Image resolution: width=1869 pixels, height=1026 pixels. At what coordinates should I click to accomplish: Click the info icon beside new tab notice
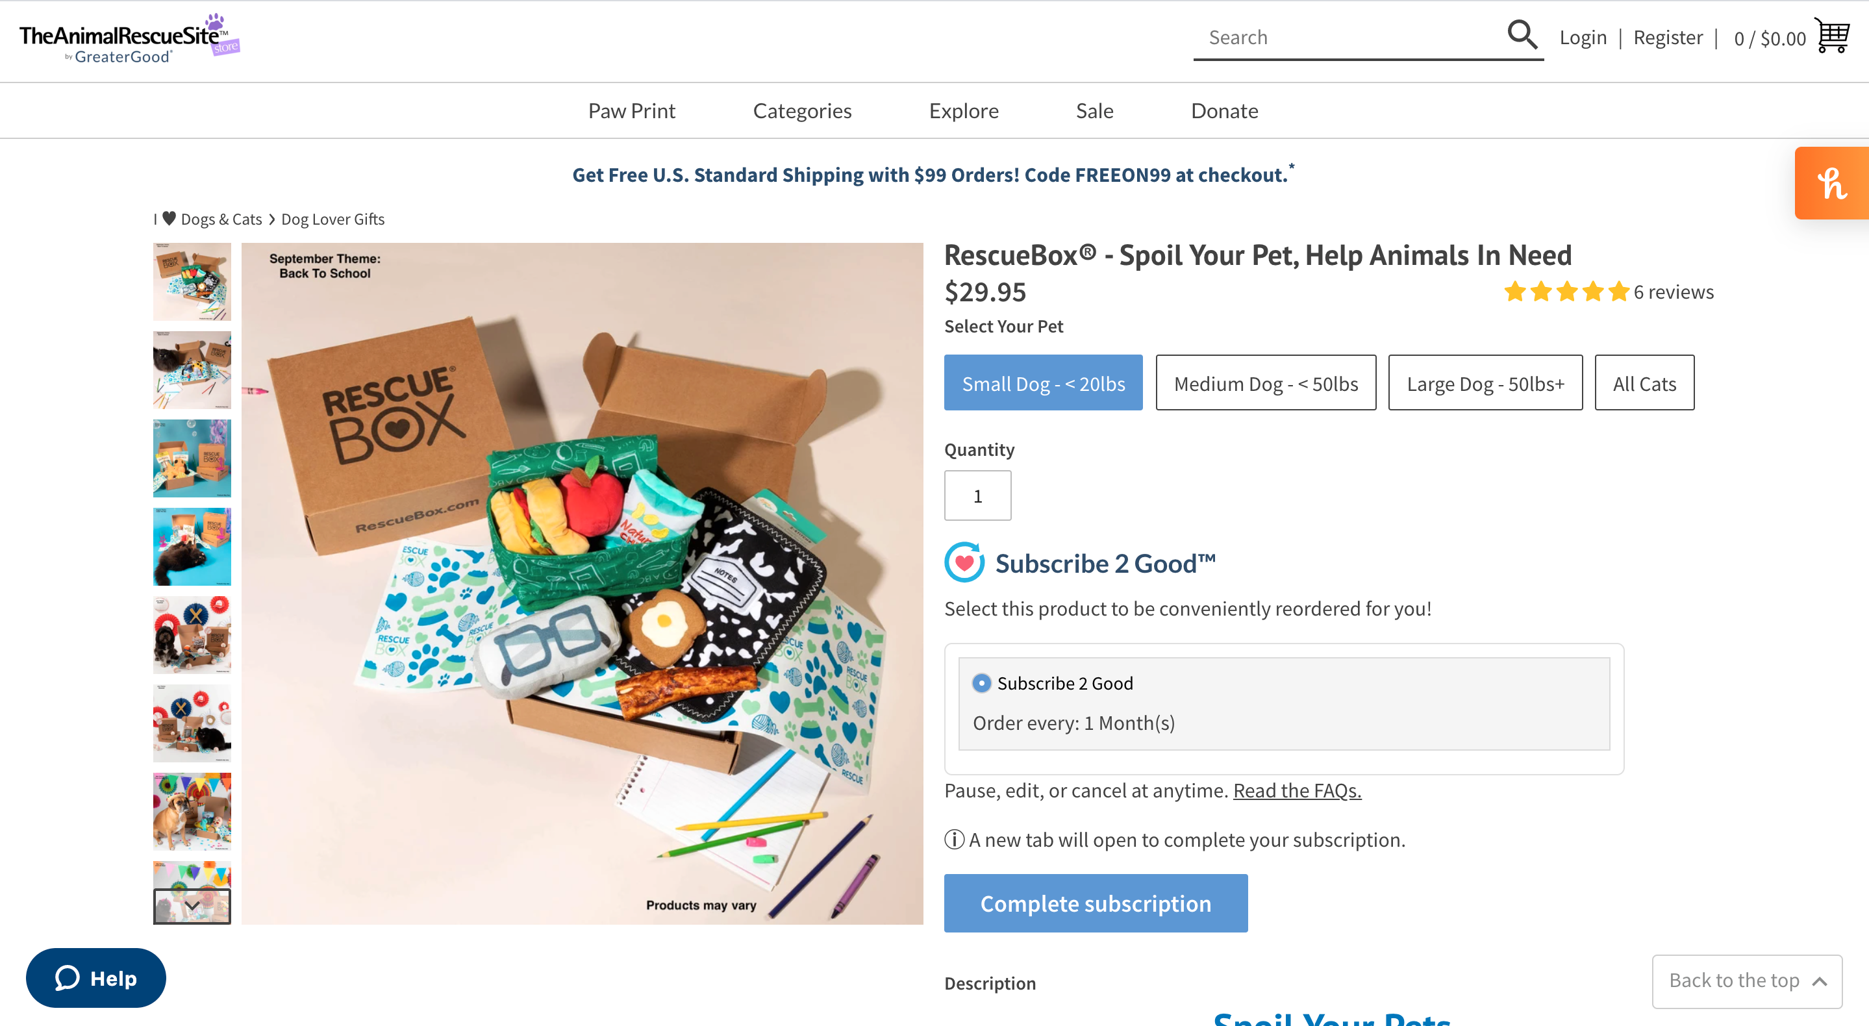point(954,840)
